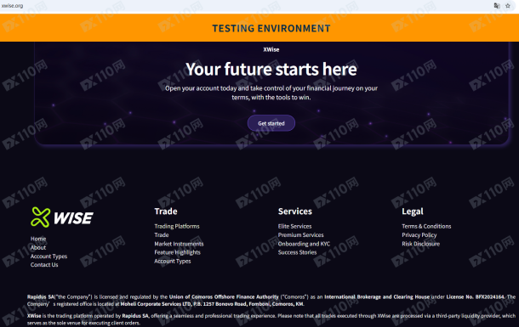Open the Home footer link

38,239
